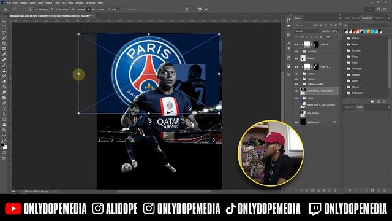Toggle the maintain aspect ratio link icon
The height and width of the screenshot is (221, 392).
tap(88, 9)
